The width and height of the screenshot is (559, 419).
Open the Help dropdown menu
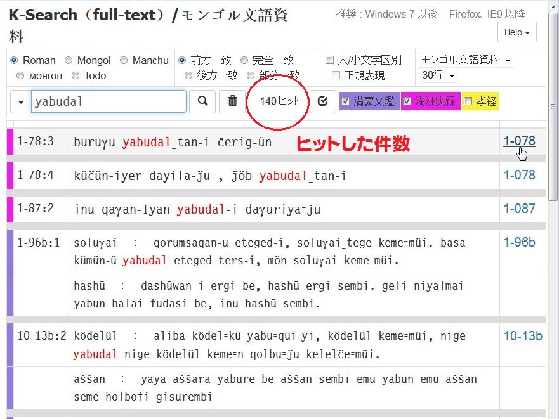point(517,32)
